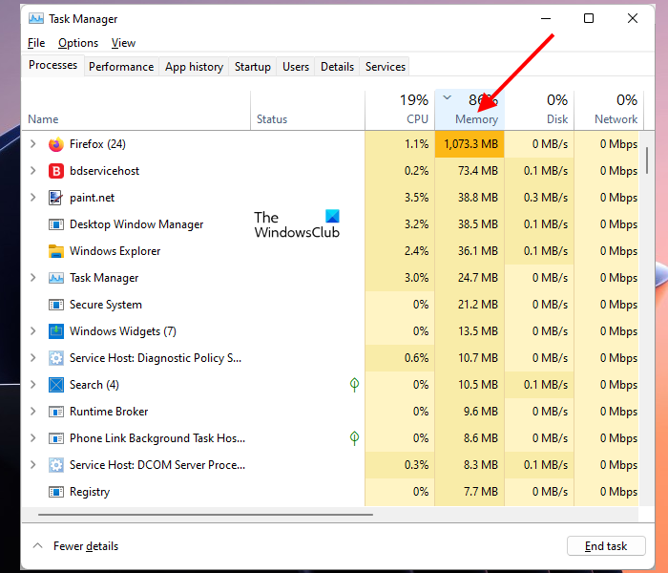Screen dimensions: 668x573
Task: Click the Firefox process icon
Action: [x=56, y=144]
